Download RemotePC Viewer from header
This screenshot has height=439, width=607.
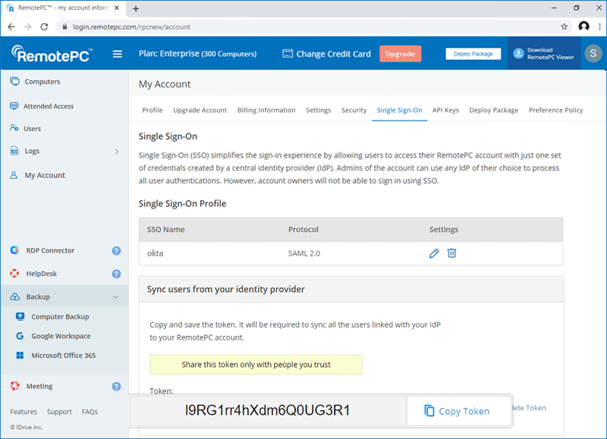click(x=543, y=54)
